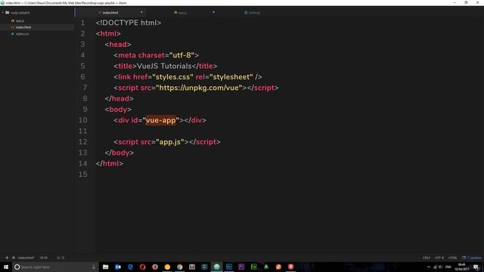Viewport: 484px width, 272px height.
Task: Open Opera browser from taskbar
Action: (x=143, y=267)
